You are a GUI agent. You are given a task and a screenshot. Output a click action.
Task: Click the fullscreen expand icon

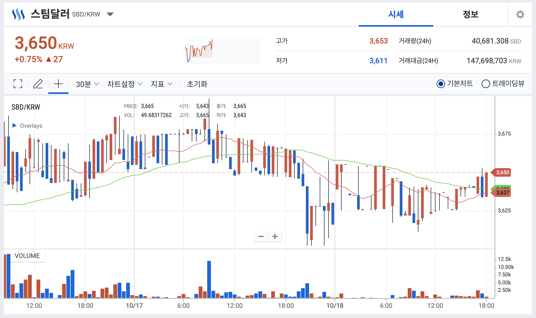[18, 84]
